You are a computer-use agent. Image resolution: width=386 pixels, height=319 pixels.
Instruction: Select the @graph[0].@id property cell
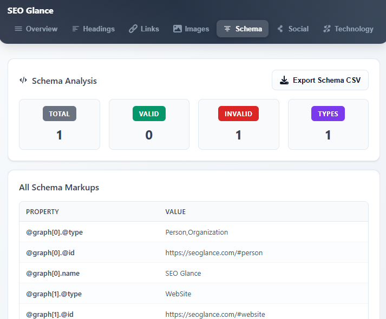50,252
